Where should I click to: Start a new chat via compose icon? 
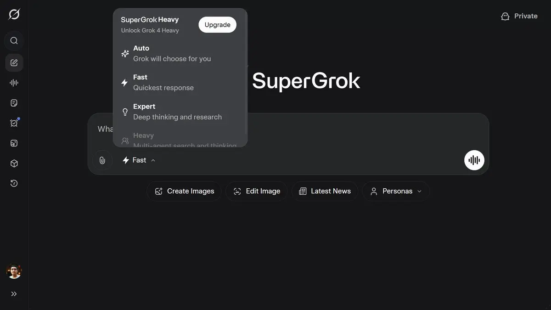[x=14, y=63]
